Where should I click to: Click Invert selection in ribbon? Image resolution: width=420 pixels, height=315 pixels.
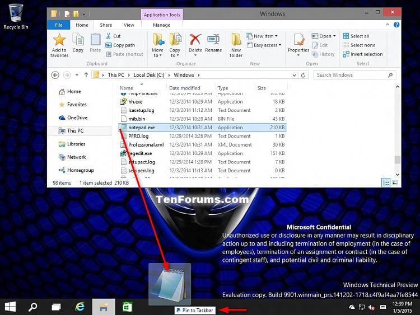click(x=363, y=54)
